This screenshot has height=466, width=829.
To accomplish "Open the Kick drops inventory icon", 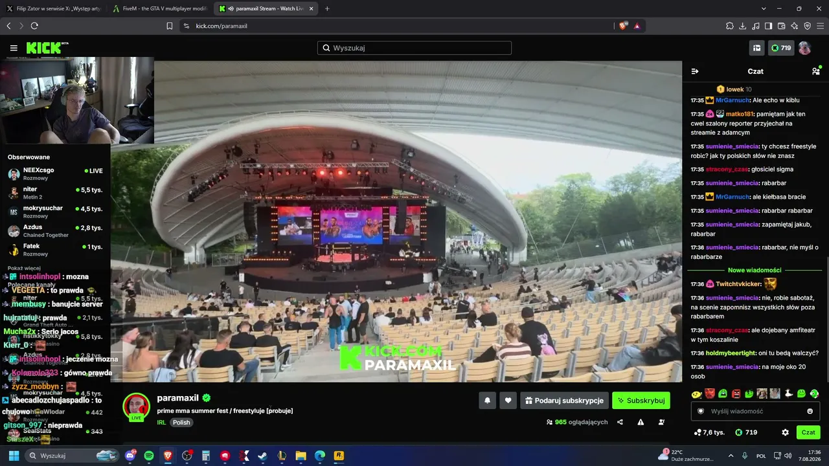I will [x=756, y=48].
